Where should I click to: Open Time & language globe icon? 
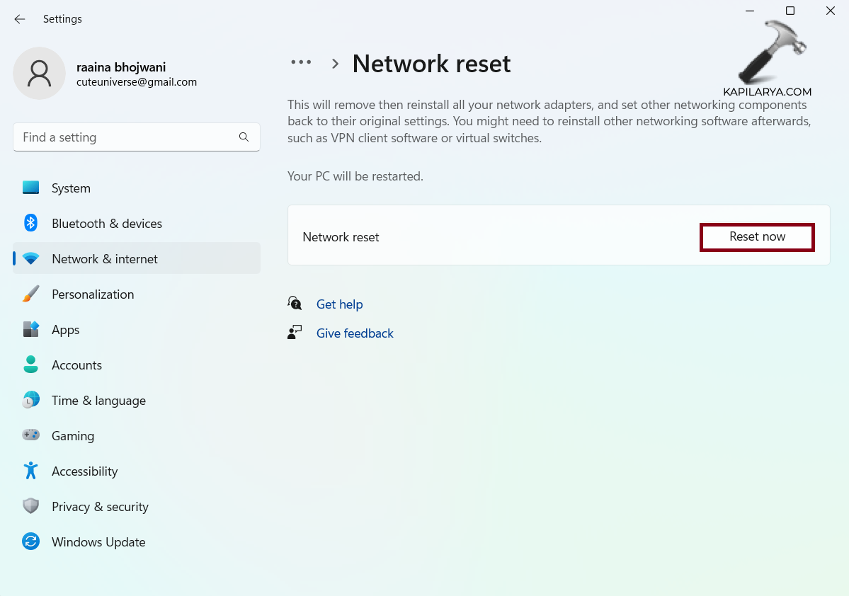coord(30,401)
